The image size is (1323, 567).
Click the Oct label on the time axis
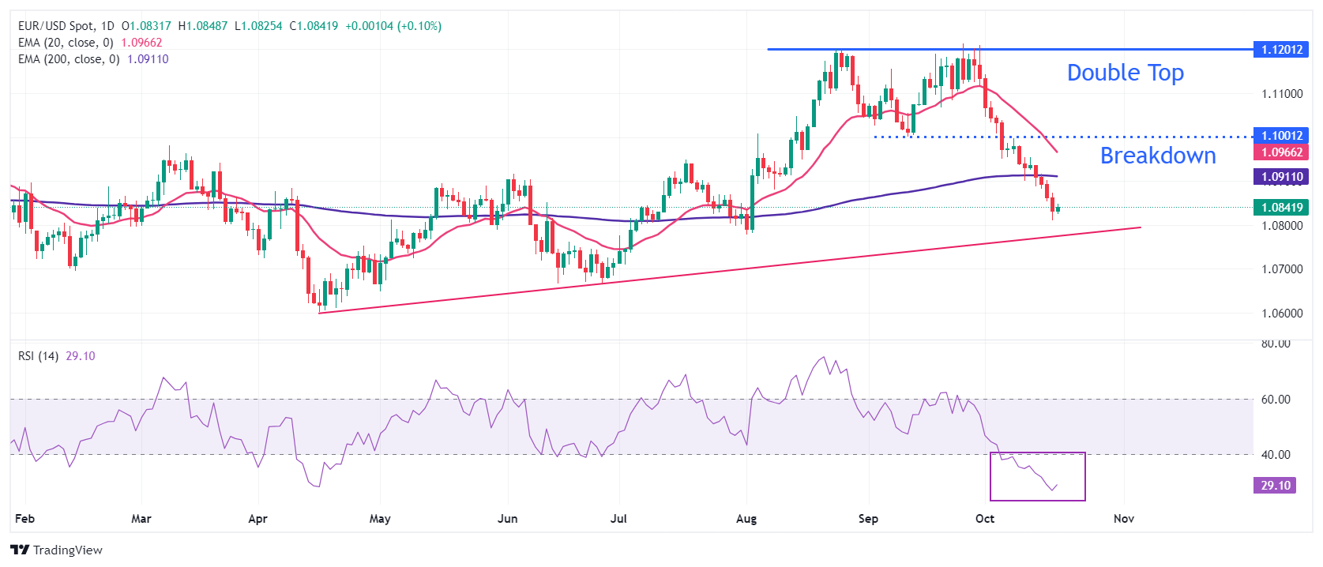coord(984,519)
